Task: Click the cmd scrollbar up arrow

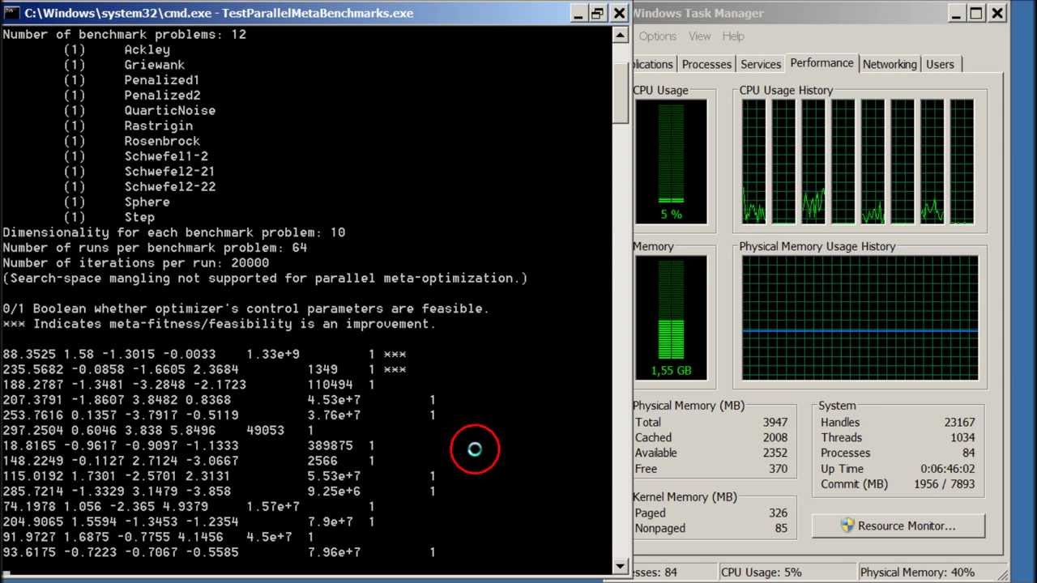Action: click(x=621, y=35)
